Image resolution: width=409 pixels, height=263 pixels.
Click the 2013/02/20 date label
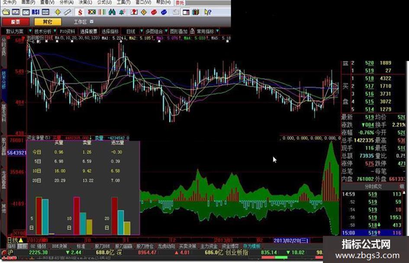(x=291, y=241)
